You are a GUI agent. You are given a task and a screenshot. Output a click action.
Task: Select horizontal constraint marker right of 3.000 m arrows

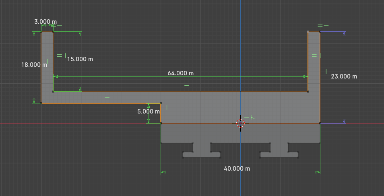(x=59, y=26)
